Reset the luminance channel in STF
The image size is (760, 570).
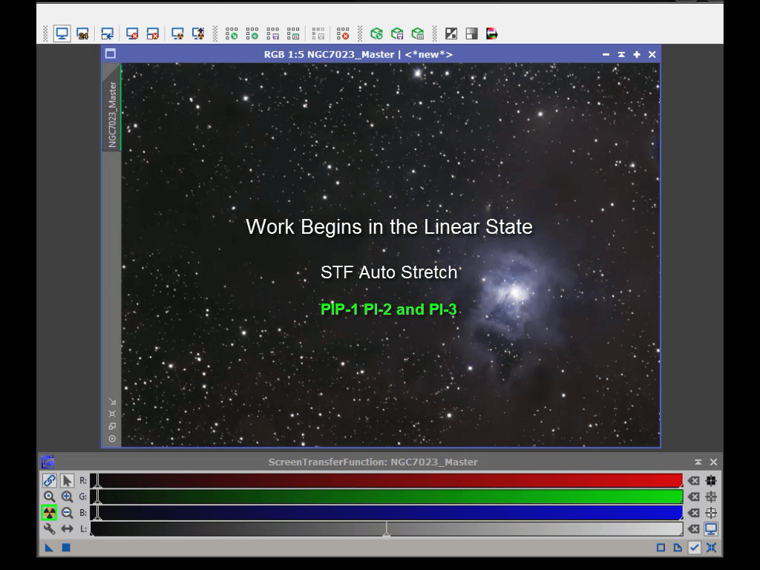click(693, 529)
